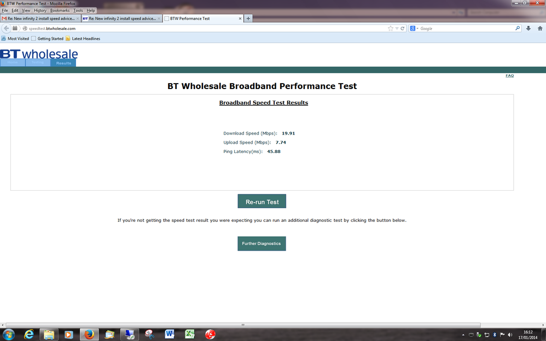Click the Further Diagnostics button
Screen dimensions: 546x341
[x=262, y=244]
